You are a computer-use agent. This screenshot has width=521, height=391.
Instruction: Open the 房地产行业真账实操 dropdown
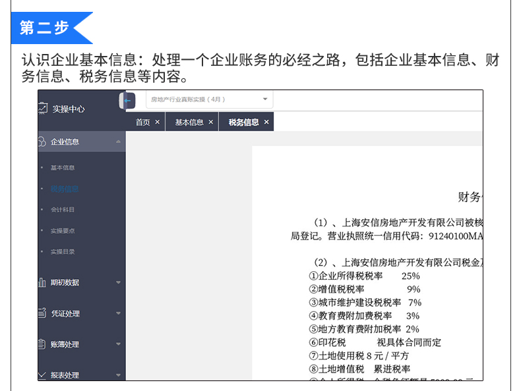209,99
